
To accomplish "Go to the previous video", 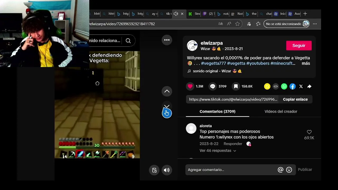I will 167,91.
